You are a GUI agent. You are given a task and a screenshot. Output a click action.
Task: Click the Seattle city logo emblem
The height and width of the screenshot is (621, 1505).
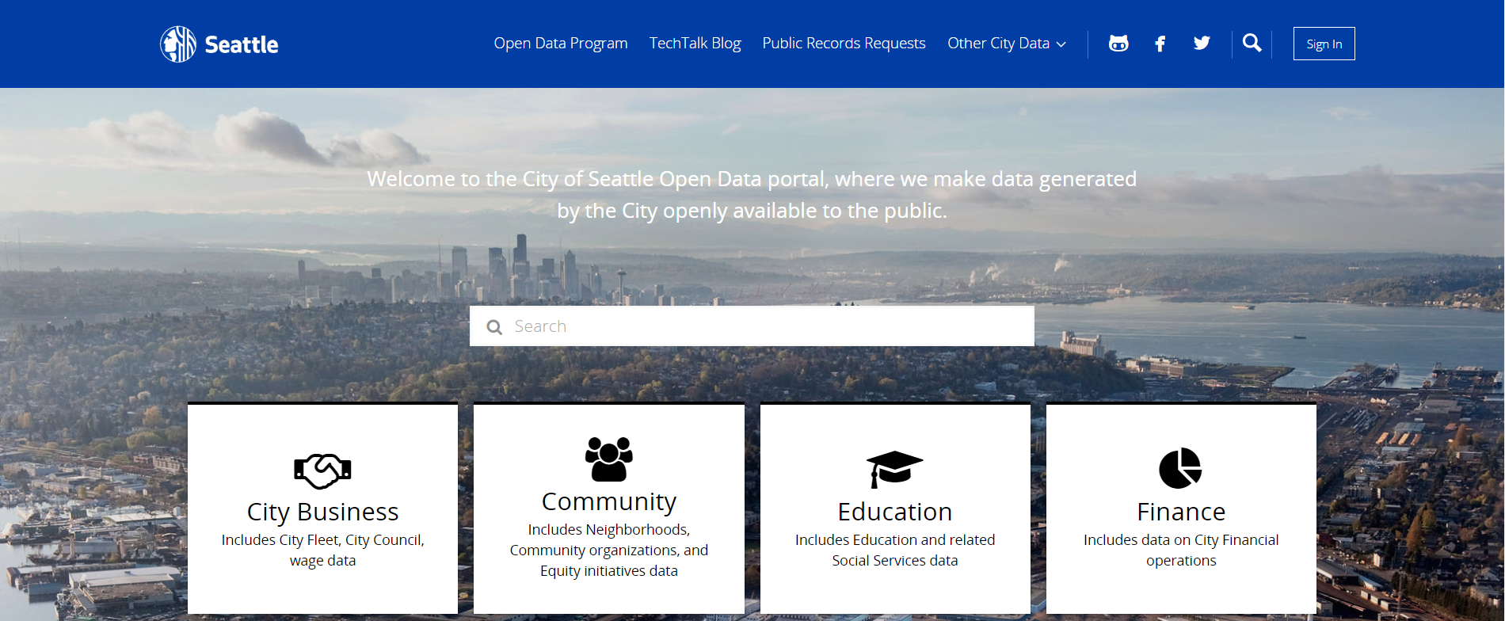click(x=178, y=44)
